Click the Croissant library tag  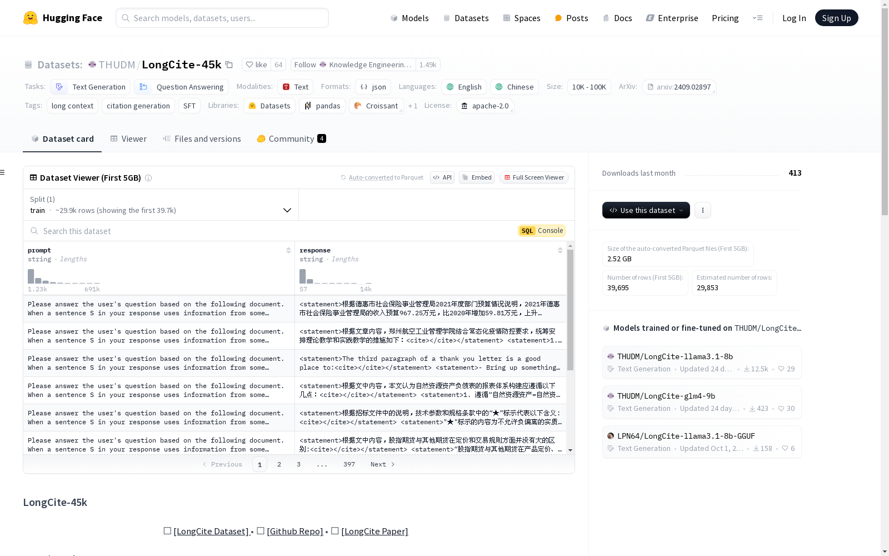376,106
